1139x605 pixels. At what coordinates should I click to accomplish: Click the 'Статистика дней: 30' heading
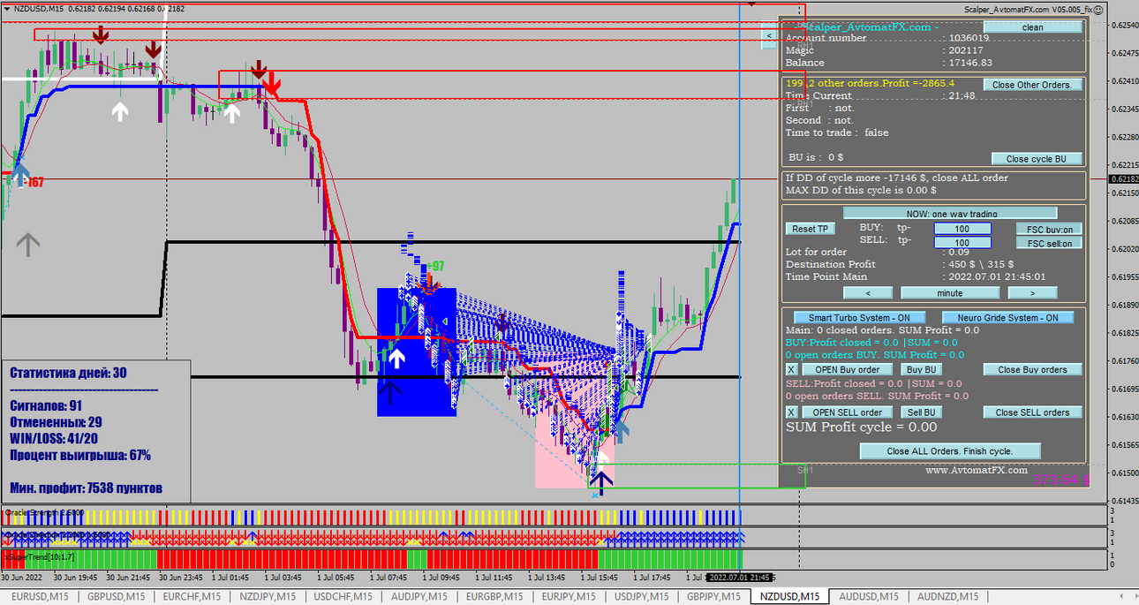pos(68,373)
